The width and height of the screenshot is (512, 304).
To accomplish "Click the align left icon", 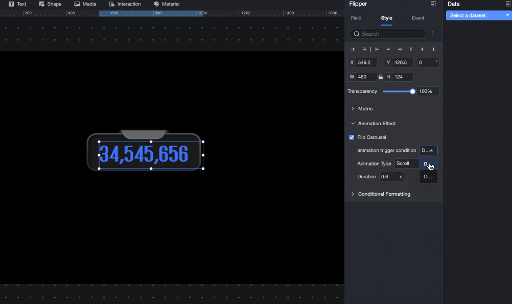I will pos(377,50).
